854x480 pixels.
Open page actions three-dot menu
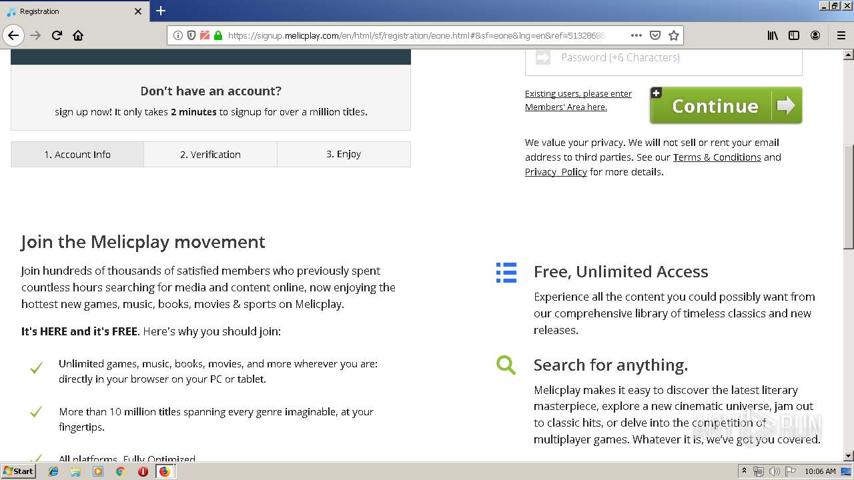click(x=636, y=35)
